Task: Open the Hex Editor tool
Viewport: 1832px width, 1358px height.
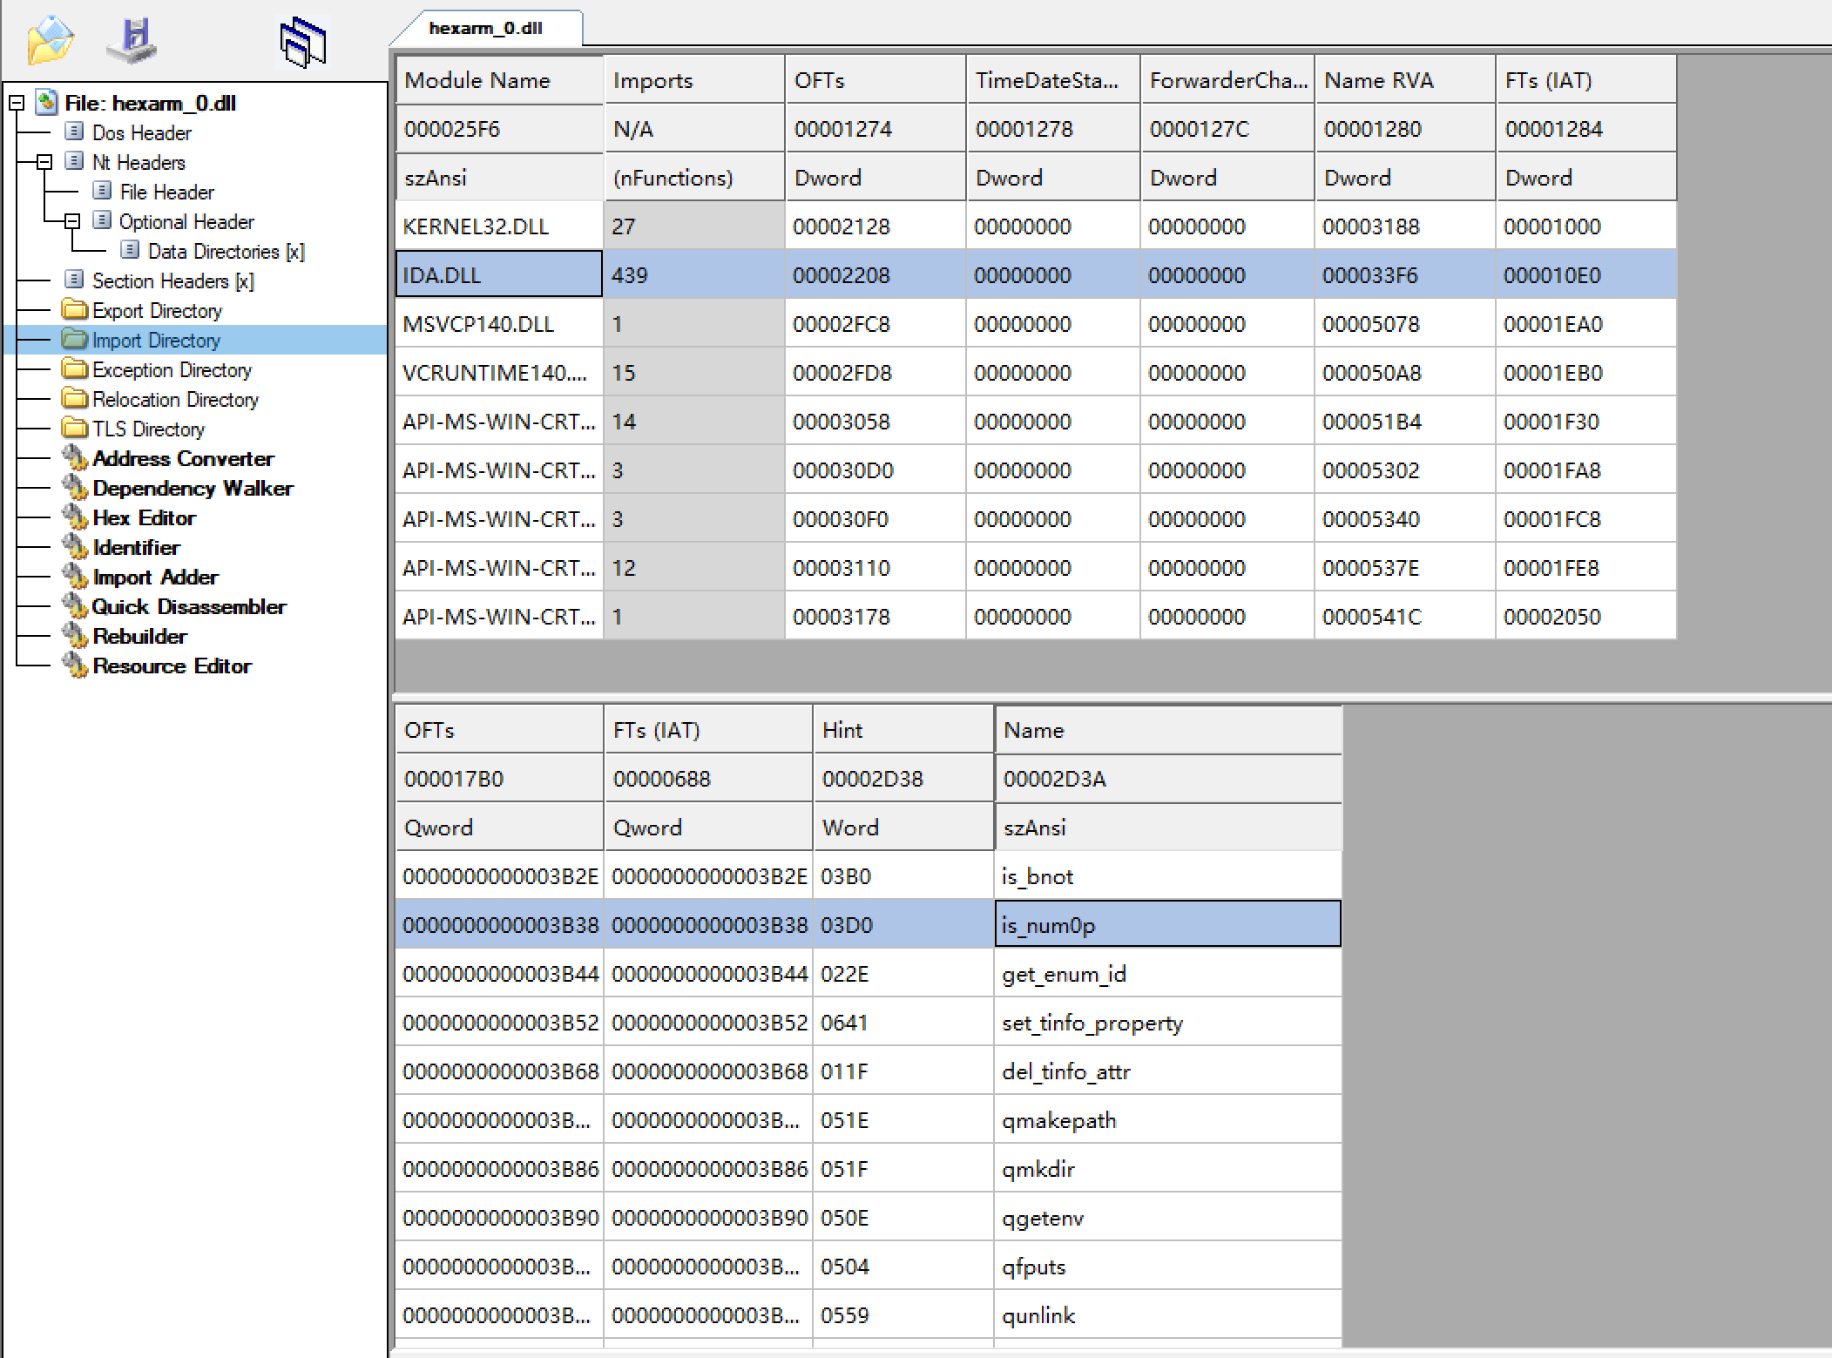Action: [144, 518]
